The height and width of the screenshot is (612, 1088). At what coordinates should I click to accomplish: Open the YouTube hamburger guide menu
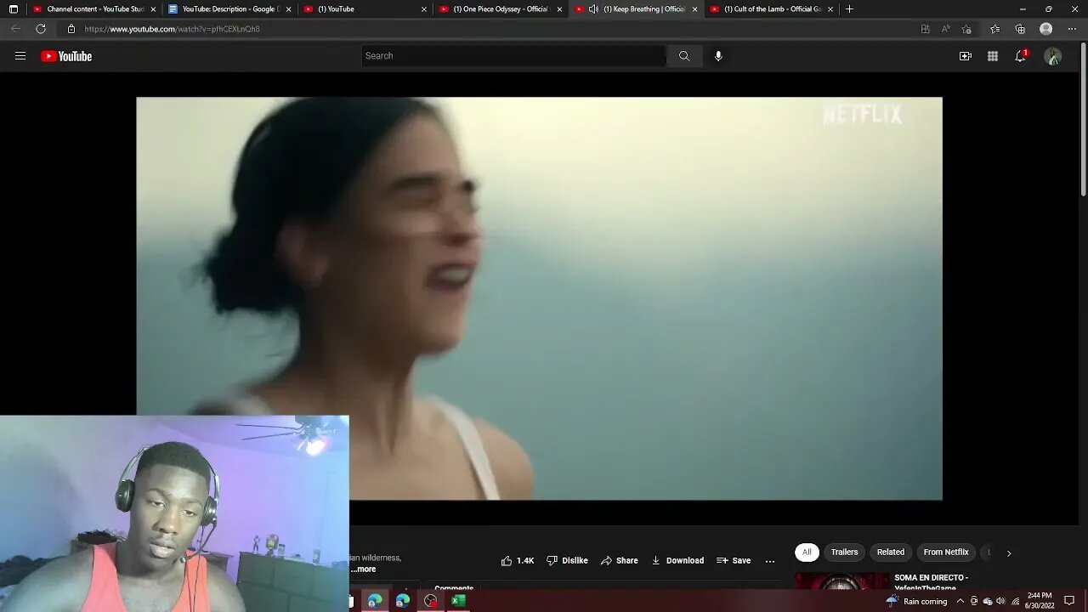click(x=20, y=56)
